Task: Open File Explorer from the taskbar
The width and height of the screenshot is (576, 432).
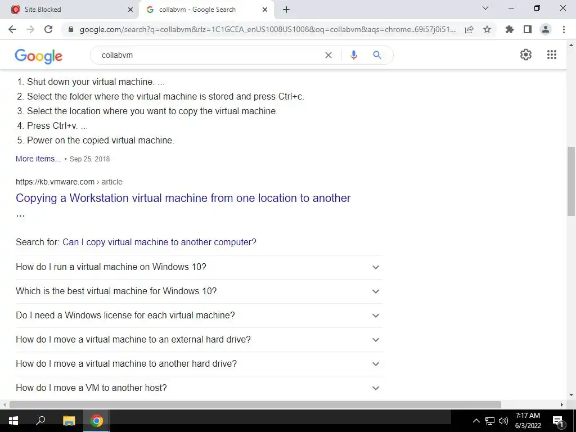Action: pyautogui.click(x=69, y=421)
